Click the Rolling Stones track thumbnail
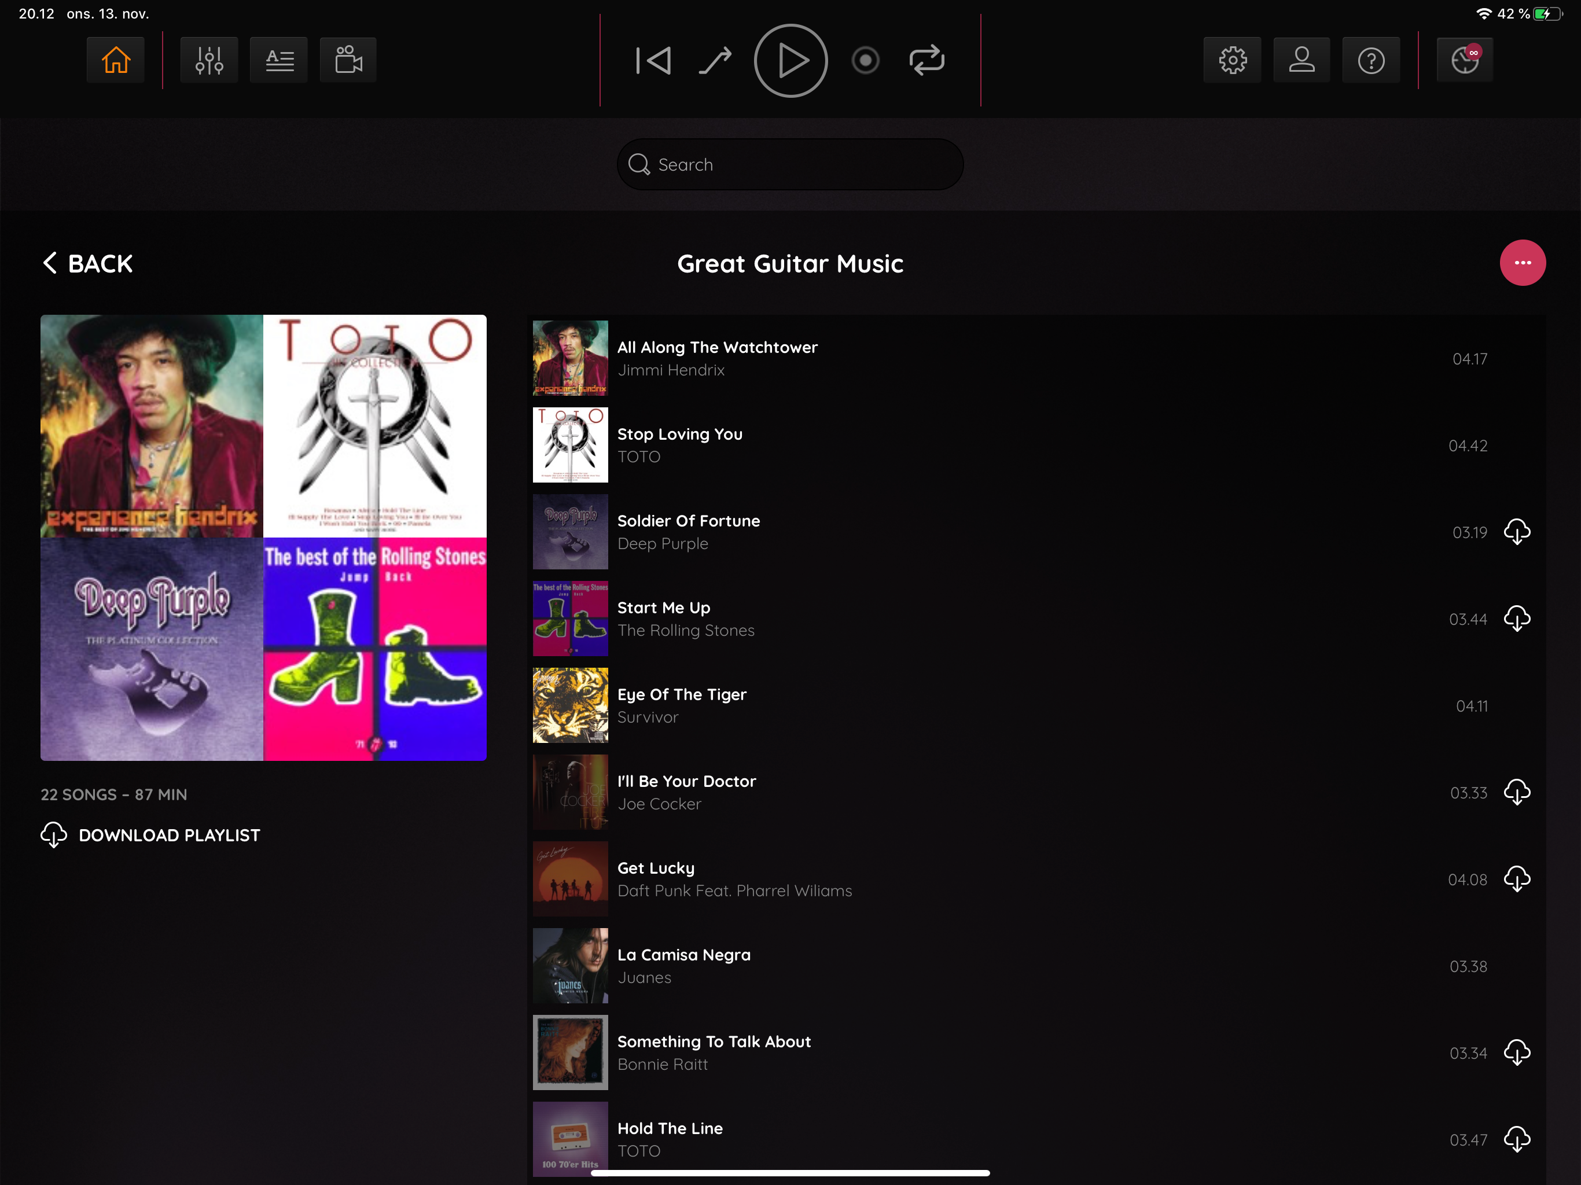The height and width of the screenshot is (1185, 1581). [571, 618]
